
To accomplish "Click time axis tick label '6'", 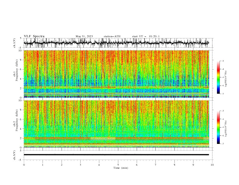I will tap(137, 165).
